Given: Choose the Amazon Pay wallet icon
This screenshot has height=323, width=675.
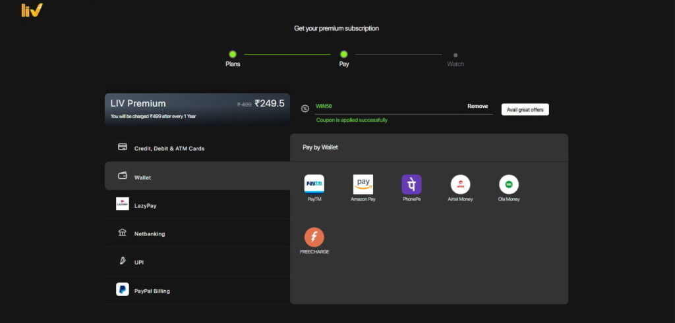Looking at the screenshot, I should click(x=363, y=184).
